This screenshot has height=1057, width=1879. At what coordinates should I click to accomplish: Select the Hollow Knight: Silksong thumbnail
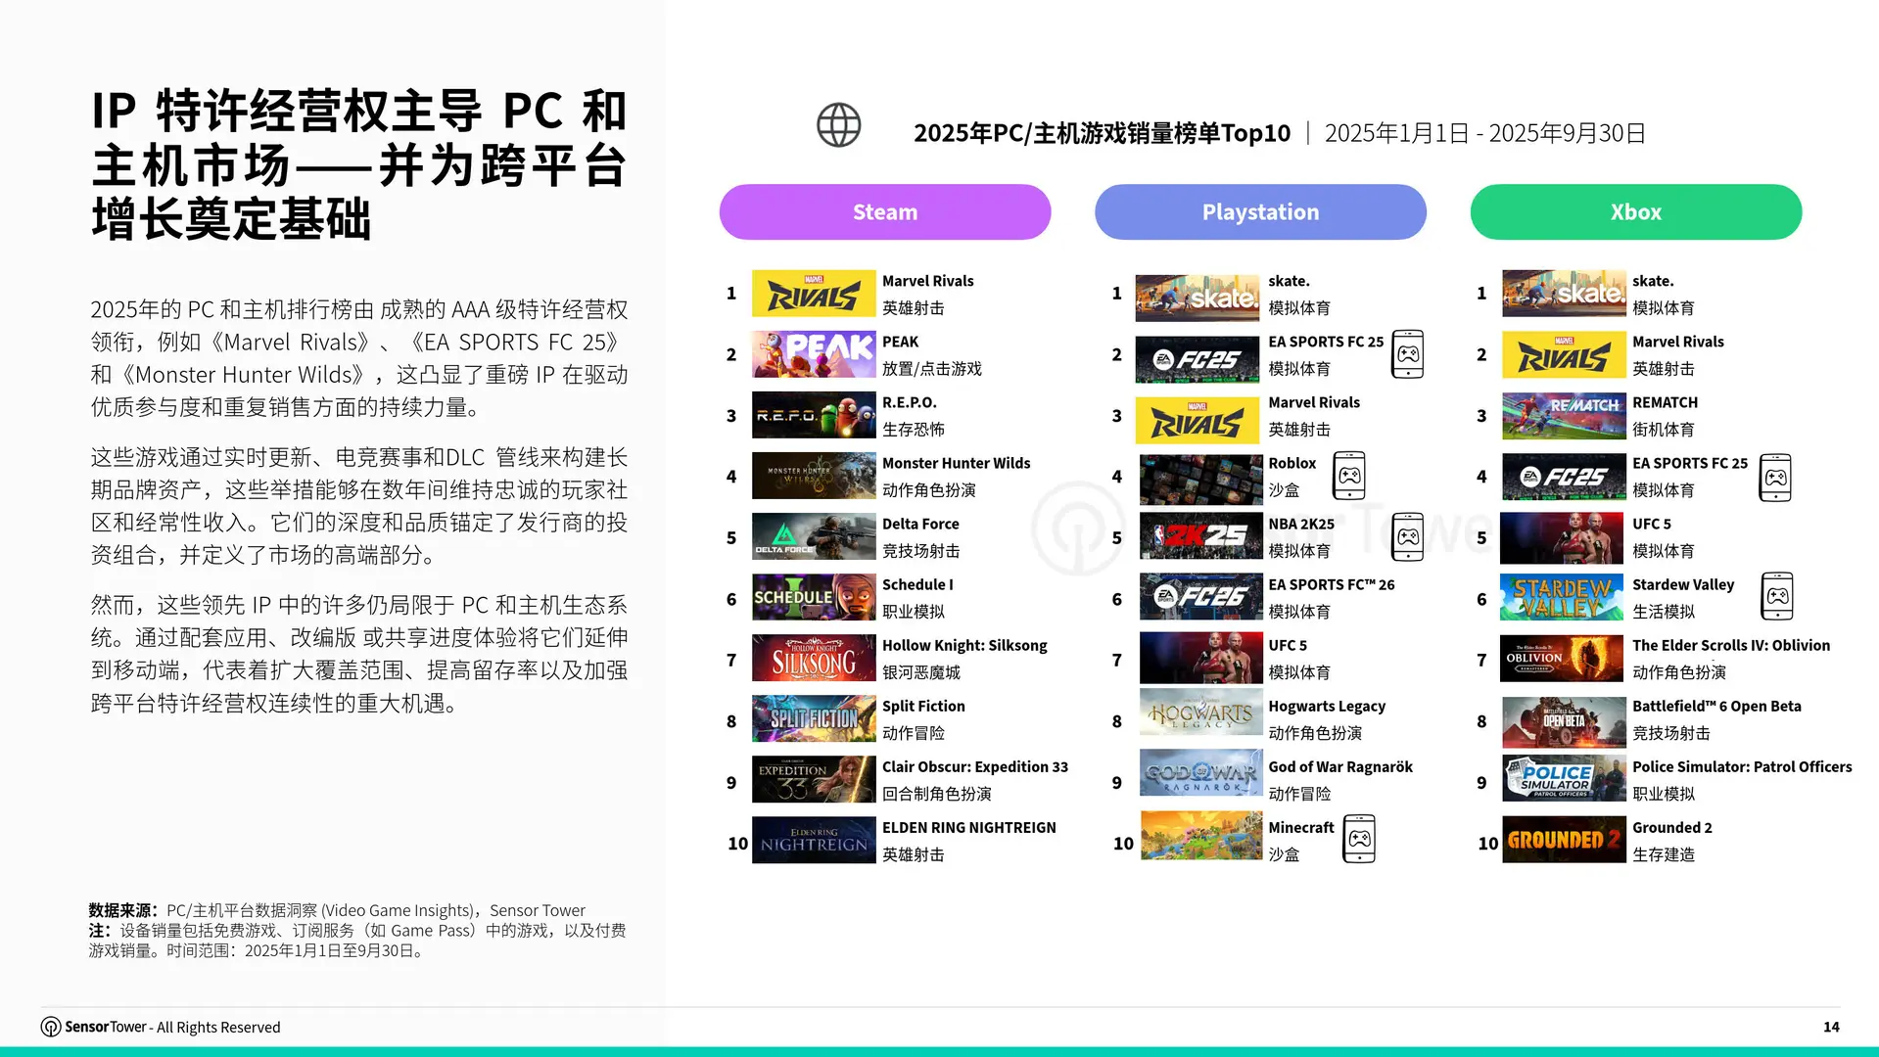pos(814,658)
